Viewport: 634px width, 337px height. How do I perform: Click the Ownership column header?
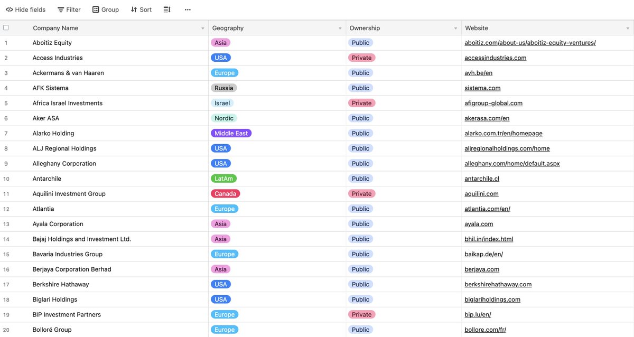tap(404, 28)
